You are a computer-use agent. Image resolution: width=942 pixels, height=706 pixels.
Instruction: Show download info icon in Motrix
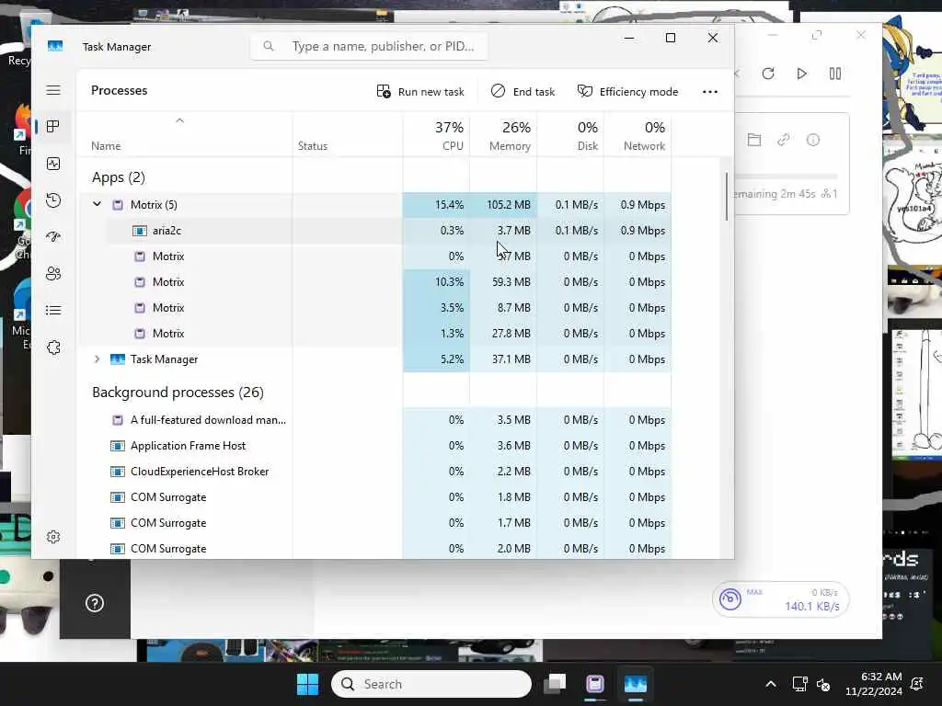[813, 140]
